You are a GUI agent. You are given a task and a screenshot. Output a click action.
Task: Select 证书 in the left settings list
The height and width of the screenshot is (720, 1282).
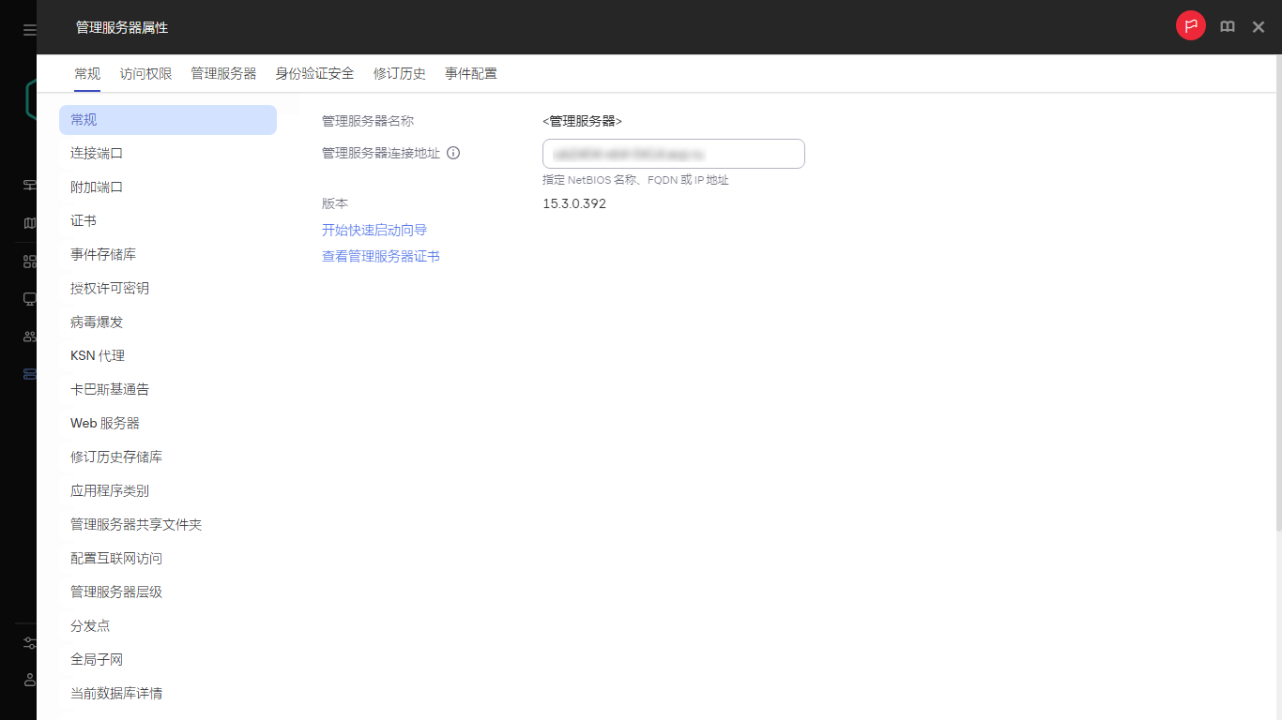click(x=83, y=220)
